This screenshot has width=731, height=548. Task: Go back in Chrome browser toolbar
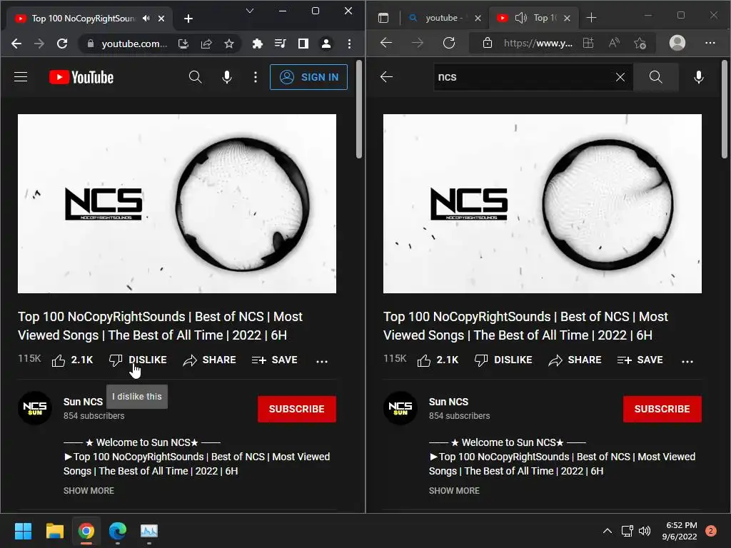[x=17, y=44]
